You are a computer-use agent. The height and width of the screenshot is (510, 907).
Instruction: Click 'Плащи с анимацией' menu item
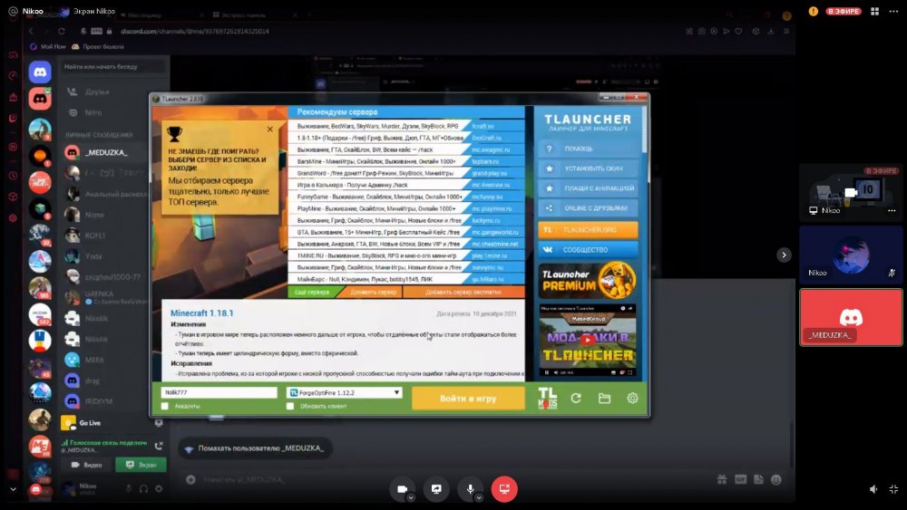click(589, 188)
